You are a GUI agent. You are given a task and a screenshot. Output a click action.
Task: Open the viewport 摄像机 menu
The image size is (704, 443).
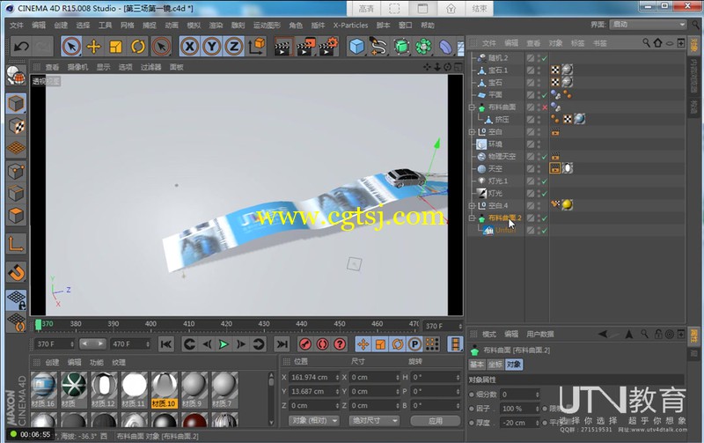click(x=77, y=67)
